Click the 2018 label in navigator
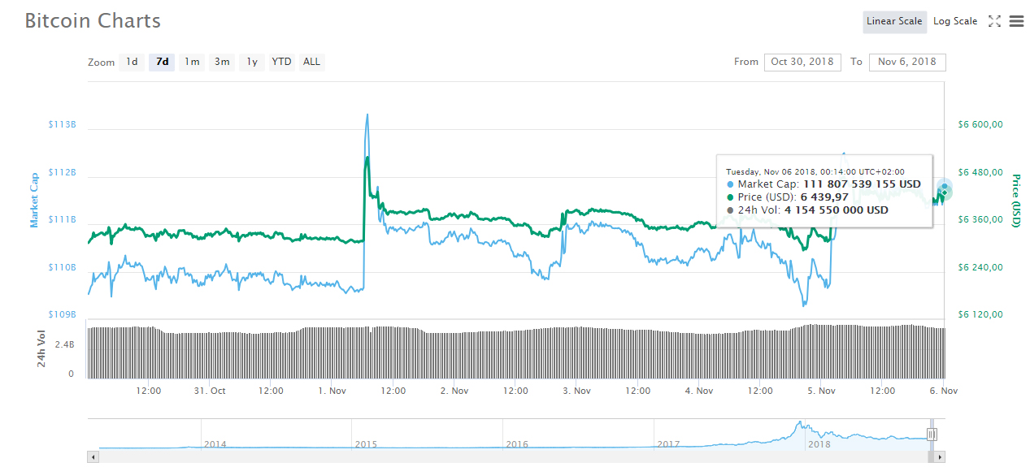The image size is (1030, 467). [819, 444]
